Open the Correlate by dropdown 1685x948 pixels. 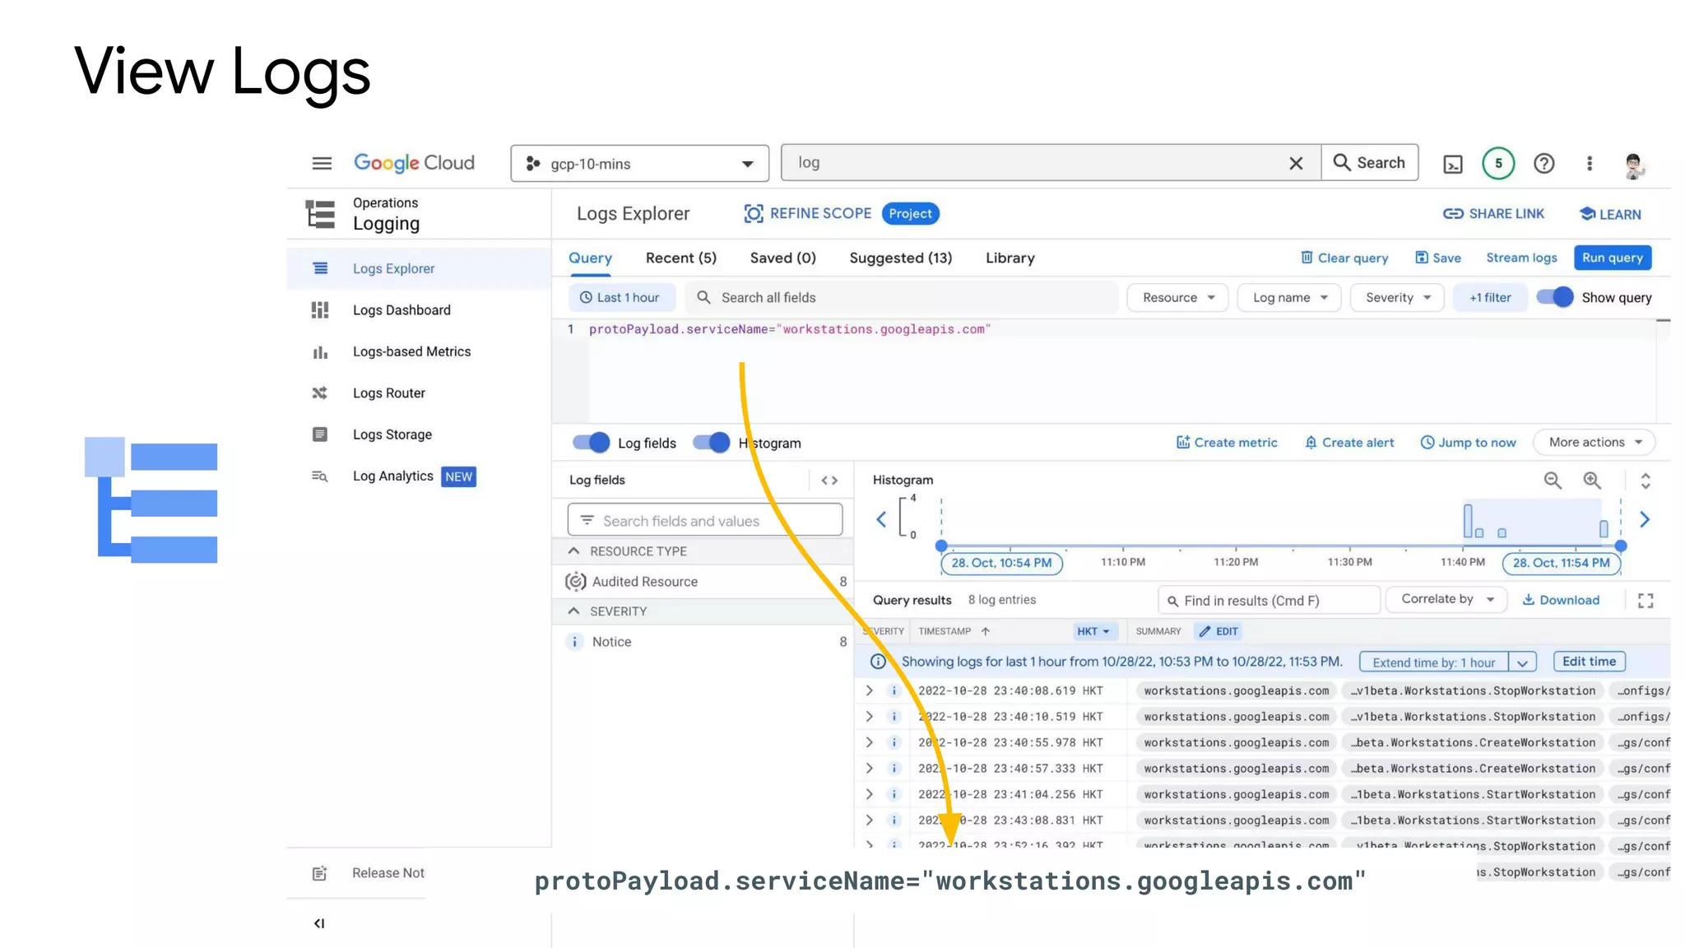tap(1446, 600)
